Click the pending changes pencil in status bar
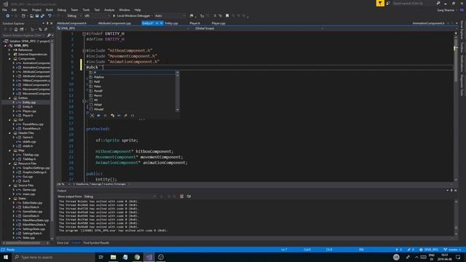The image size is (466, 262). click(x=411, y=250)
